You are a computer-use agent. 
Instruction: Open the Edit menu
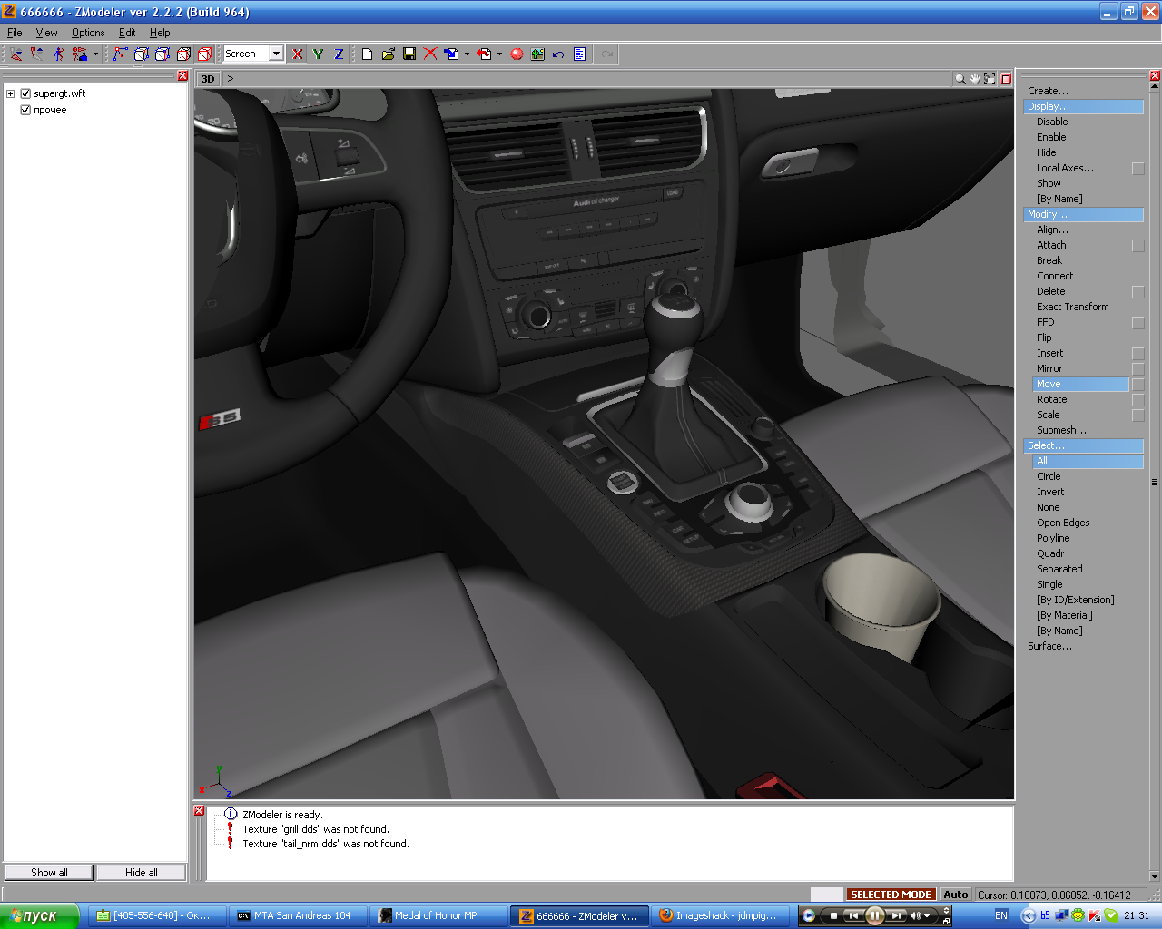(127, 33)
